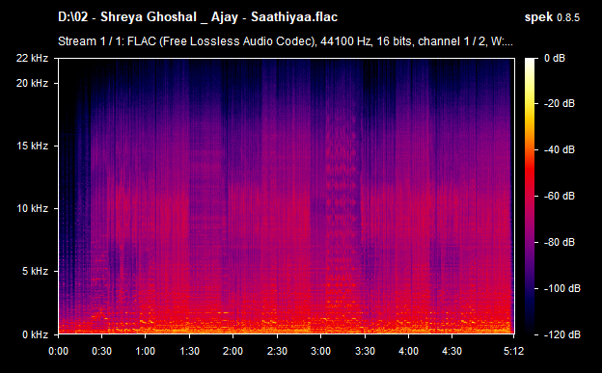This screenshot has height=373, width=602.
Task: Select the 5:12 end time label
Action: (513, 351)
